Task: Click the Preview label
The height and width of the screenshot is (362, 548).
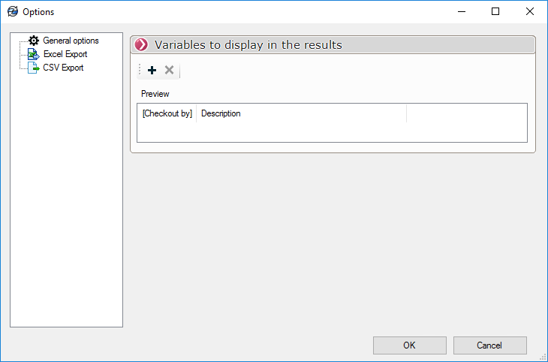Action: pyautogui.click(x=155, y=94)
